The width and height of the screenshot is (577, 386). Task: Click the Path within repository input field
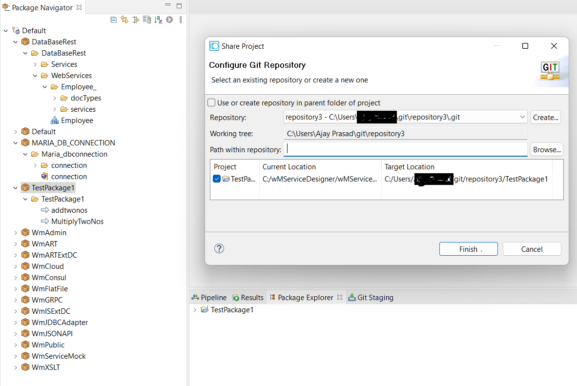point(405,149)
